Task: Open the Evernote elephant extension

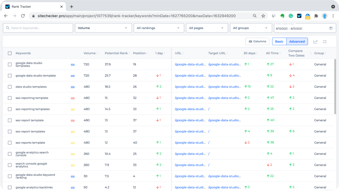Action: point(282,16)
